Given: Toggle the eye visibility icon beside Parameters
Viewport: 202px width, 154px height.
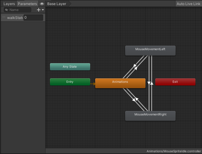Looking at the screenshot, I should [x=42, y=4].
